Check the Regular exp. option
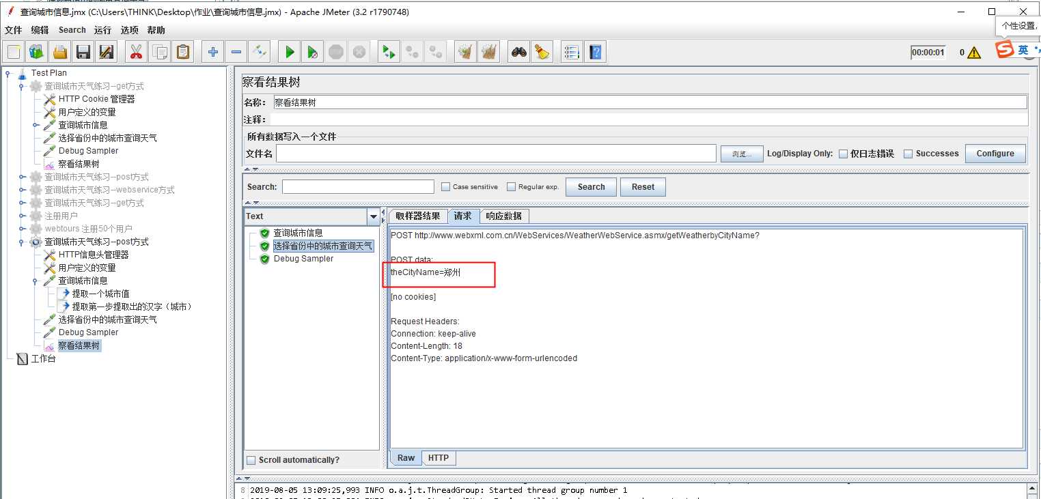This screenshot has width=1041, height=499. pyautogui.click(x=512, y=187)
